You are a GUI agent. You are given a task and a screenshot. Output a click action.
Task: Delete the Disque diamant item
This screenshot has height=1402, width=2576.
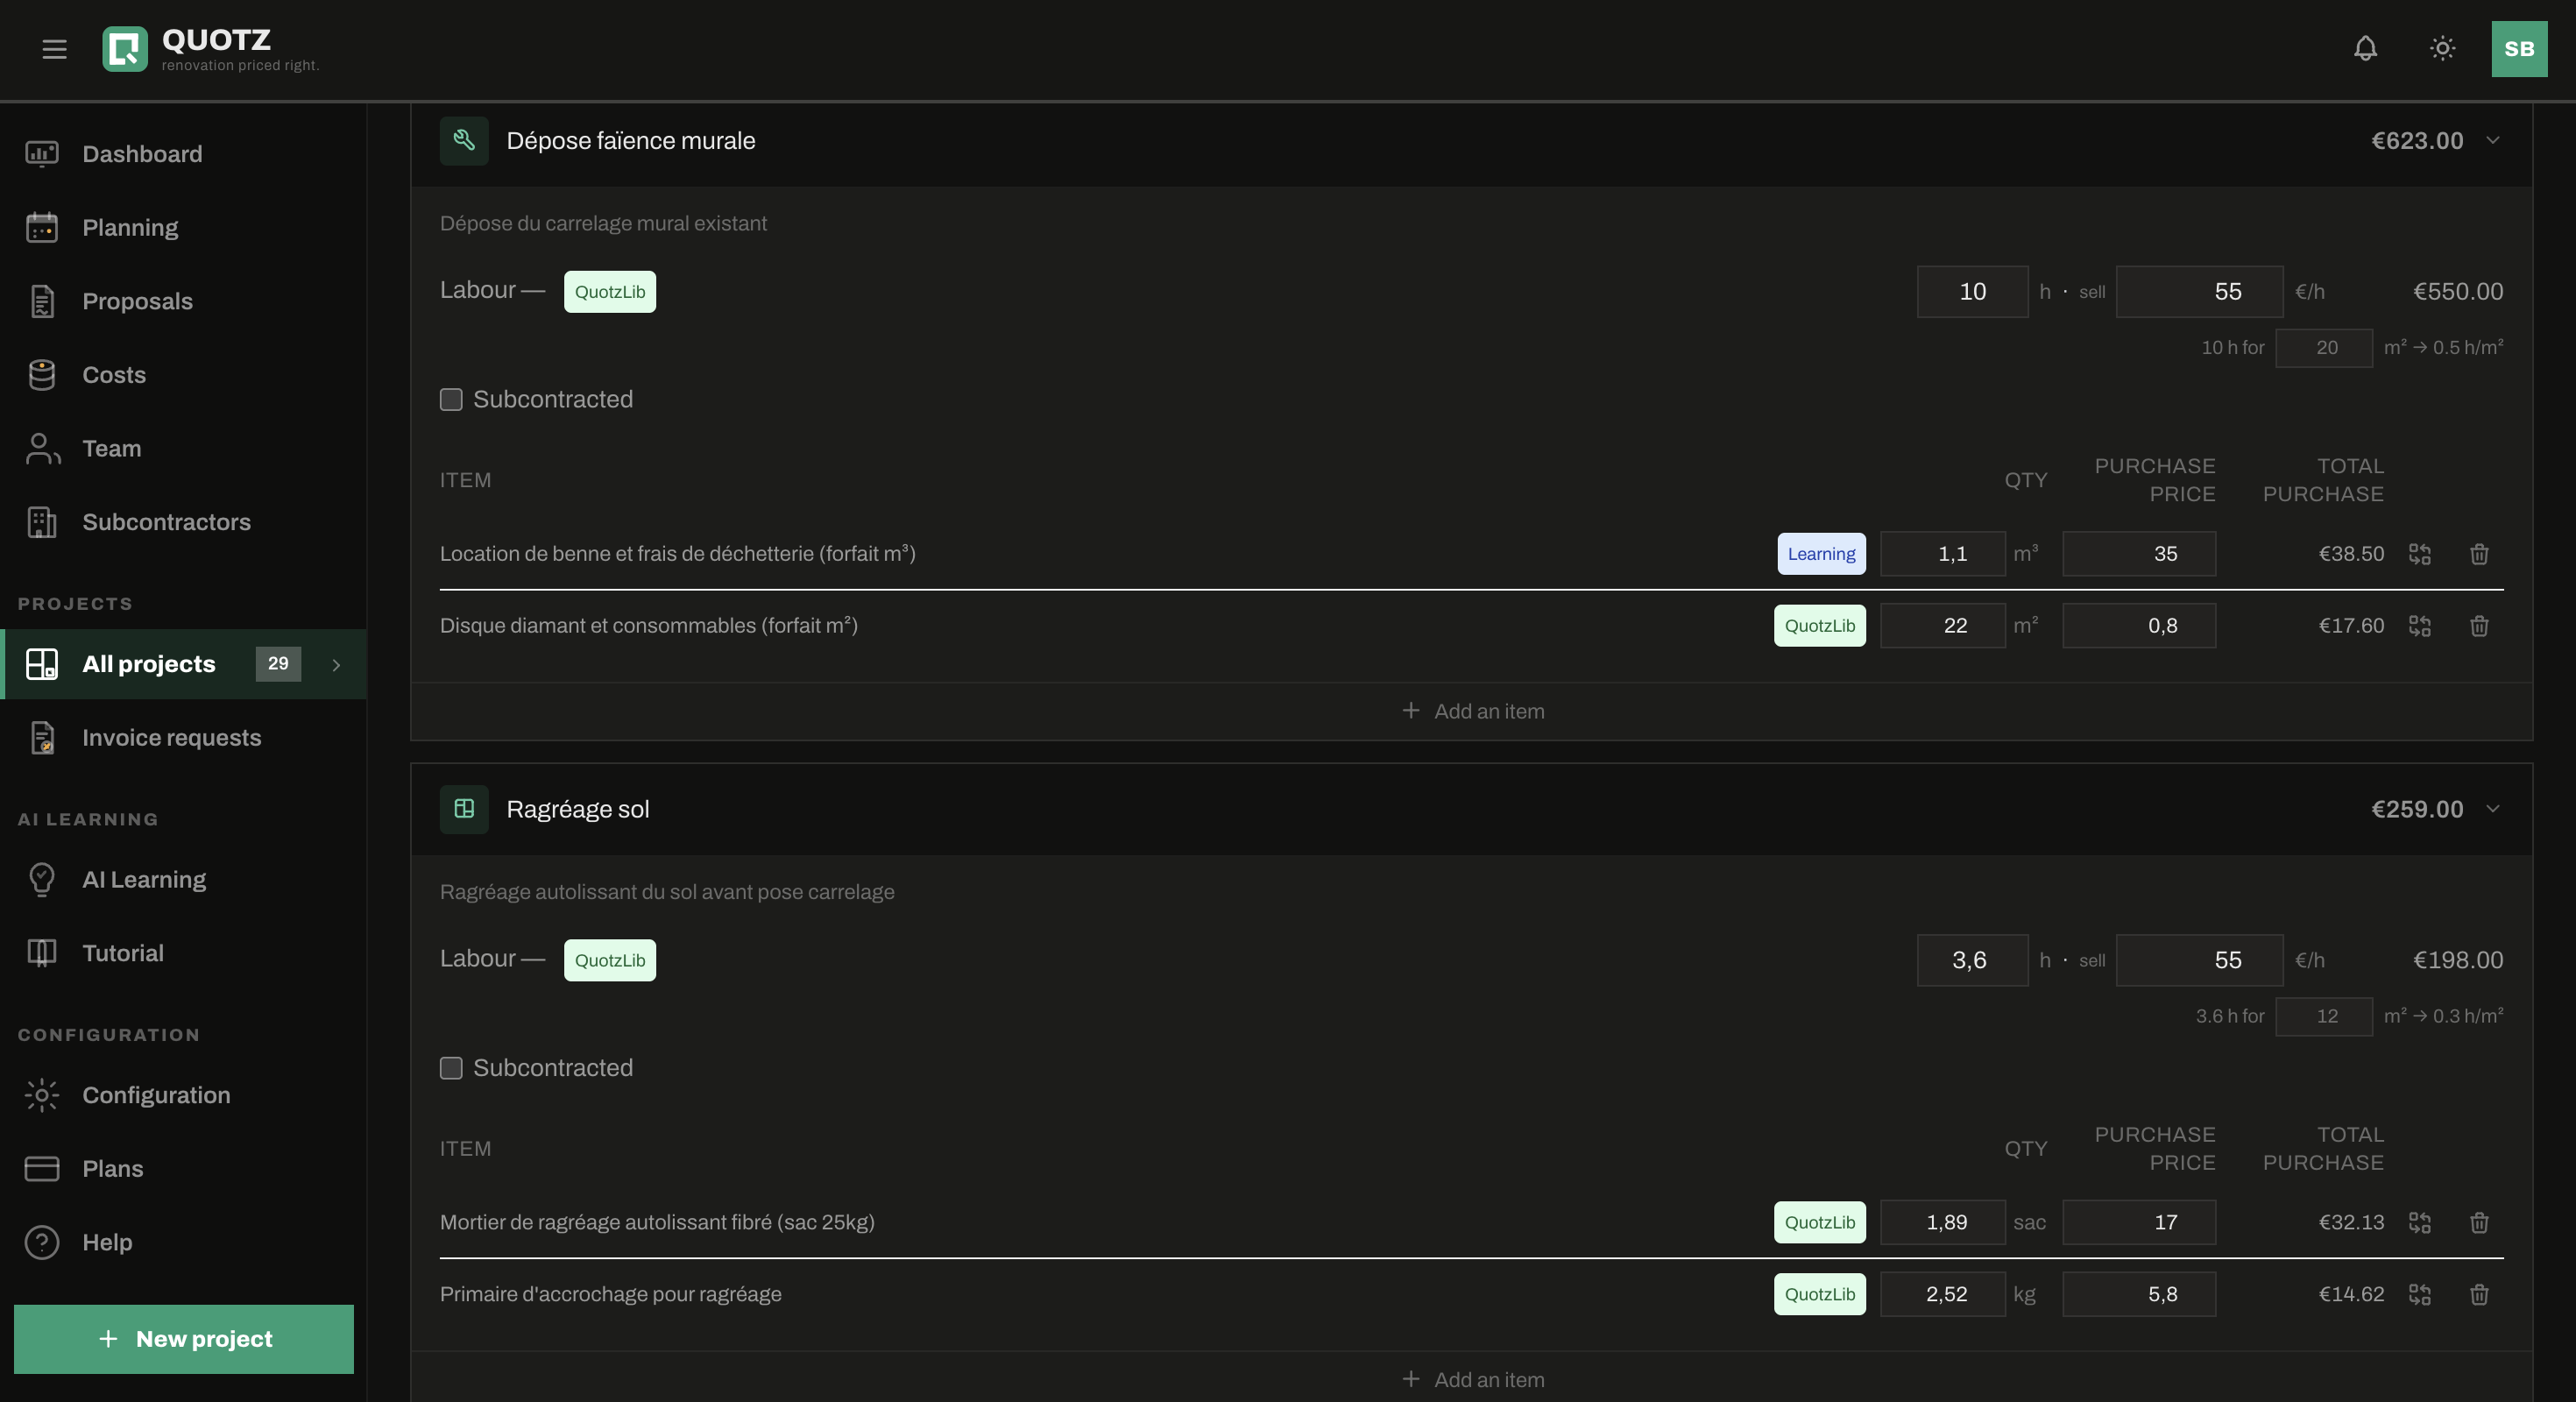2479,626
